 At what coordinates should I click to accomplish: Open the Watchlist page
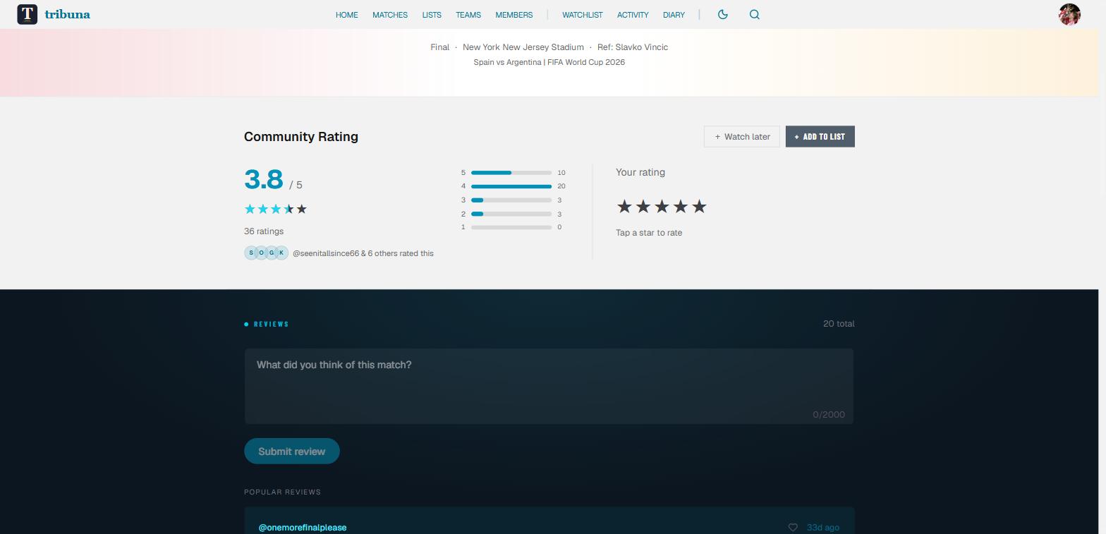coord(582,15)
